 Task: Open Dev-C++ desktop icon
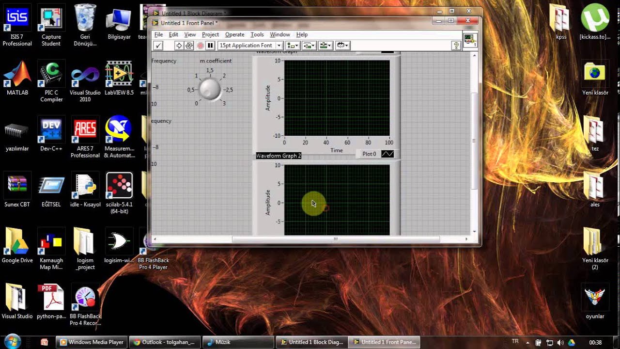[51, 134]
